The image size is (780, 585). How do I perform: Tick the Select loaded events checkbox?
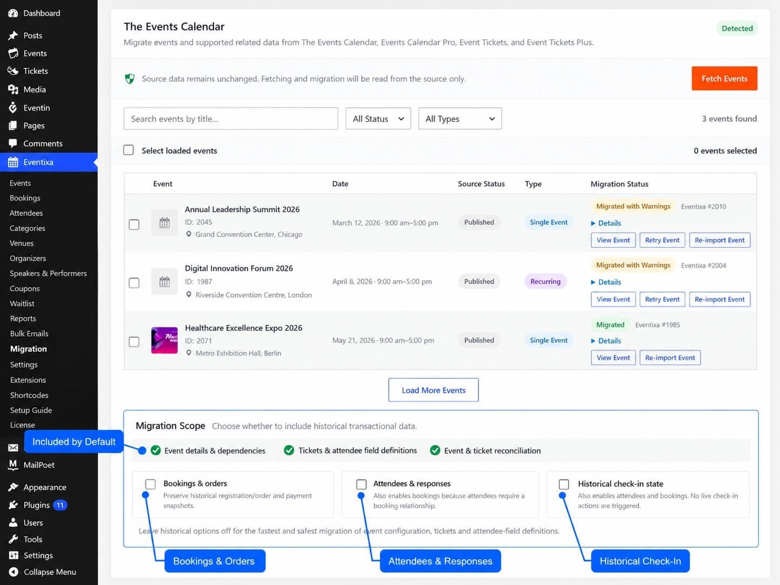click(128, 150)
